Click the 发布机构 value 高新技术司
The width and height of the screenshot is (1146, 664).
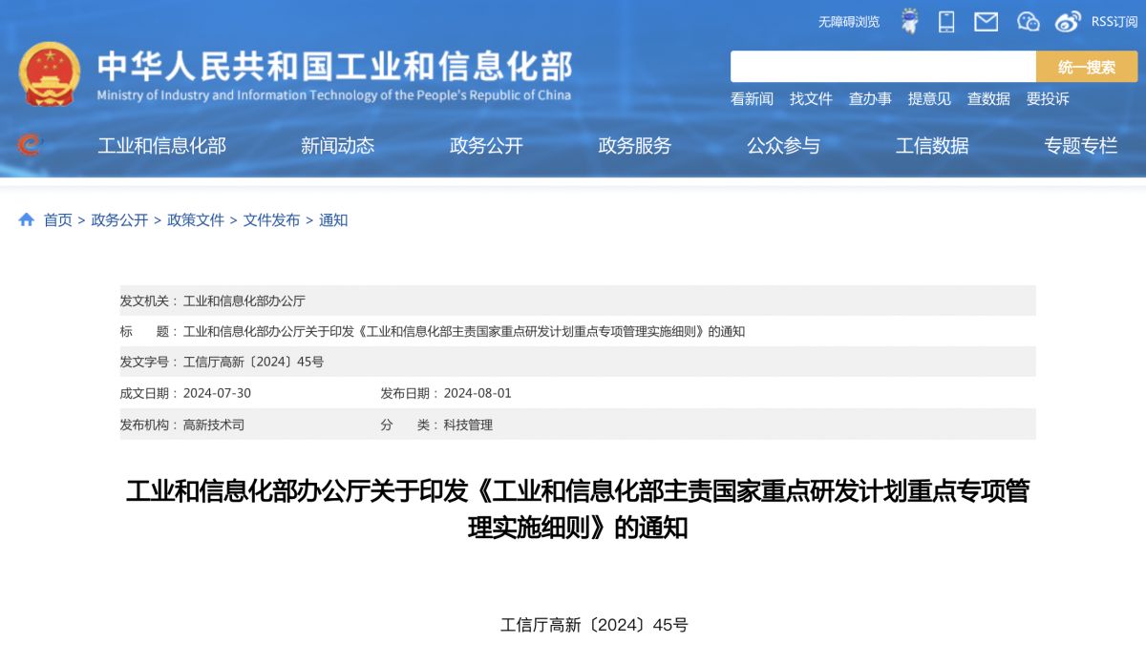[214, 425]
